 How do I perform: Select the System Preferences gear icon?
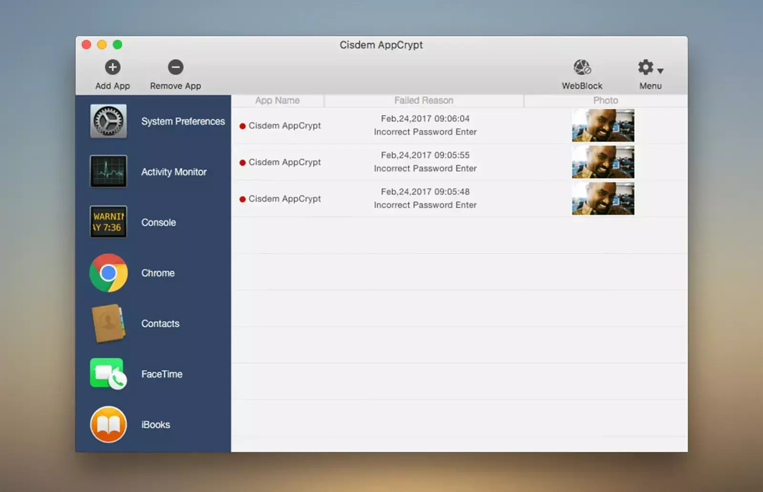108,121
